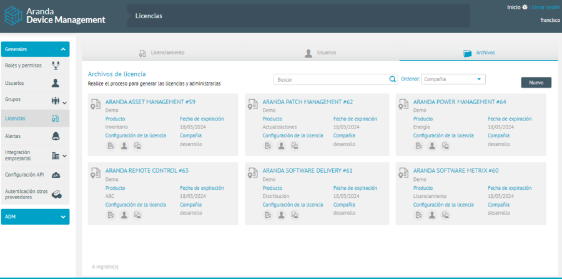This screenshot has width=562, height=279.
Task: Click Inventario product value
Action: point(117,127)
